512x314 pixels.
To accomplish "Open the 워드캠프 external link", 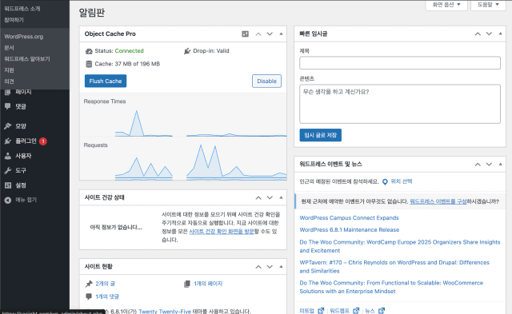I will pos(344,311).
